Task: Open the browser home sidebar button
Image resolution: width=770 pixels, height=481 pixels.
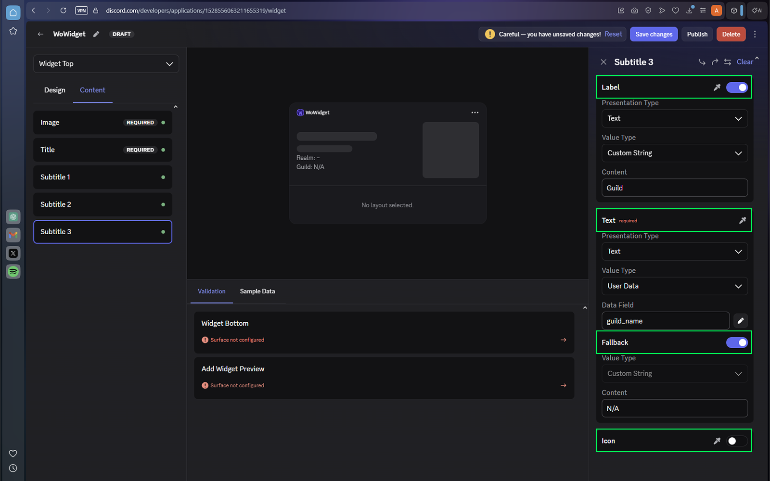Action: click(13, 13)
